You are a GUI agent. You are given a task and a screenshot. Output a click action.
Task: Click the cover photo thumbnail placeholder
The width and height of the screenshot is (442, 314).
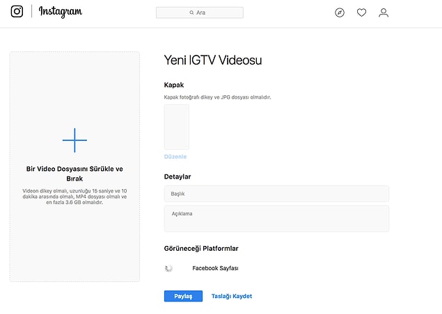177,127
